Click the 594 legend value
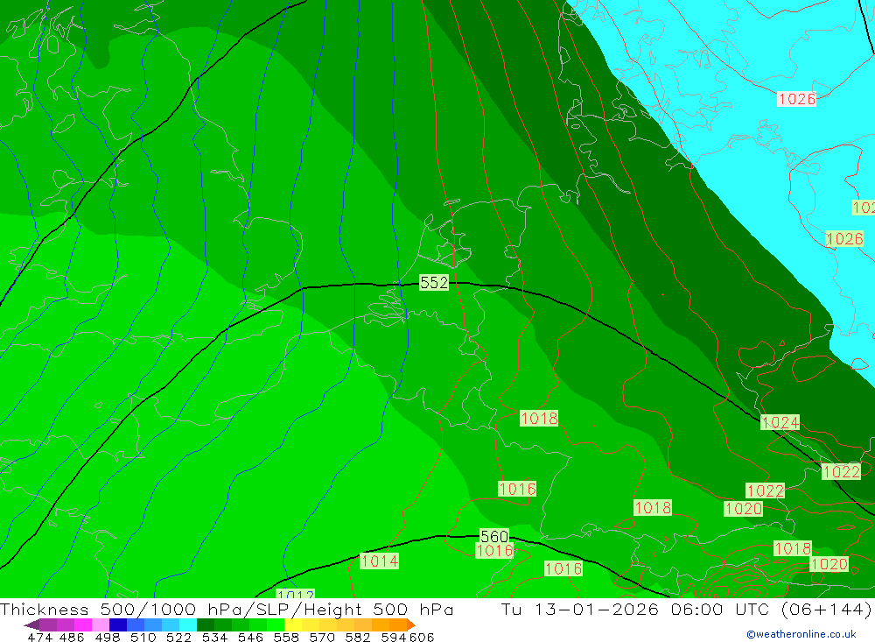Screen dimensions: 875x642 click(x=394, y=638)
